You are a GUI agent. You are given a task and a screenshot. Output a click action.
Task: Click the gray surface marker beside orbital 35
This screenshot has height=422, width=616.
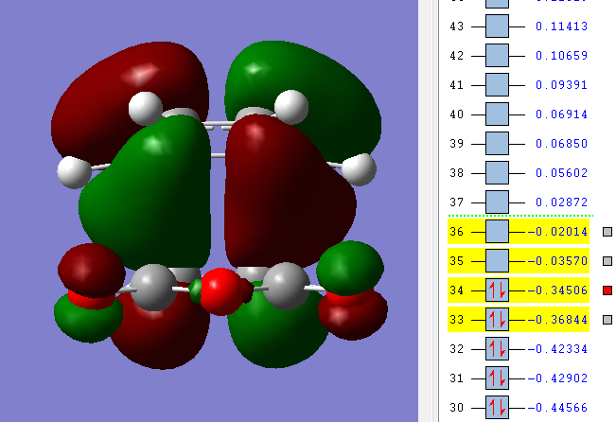click(x=607, y=261)
